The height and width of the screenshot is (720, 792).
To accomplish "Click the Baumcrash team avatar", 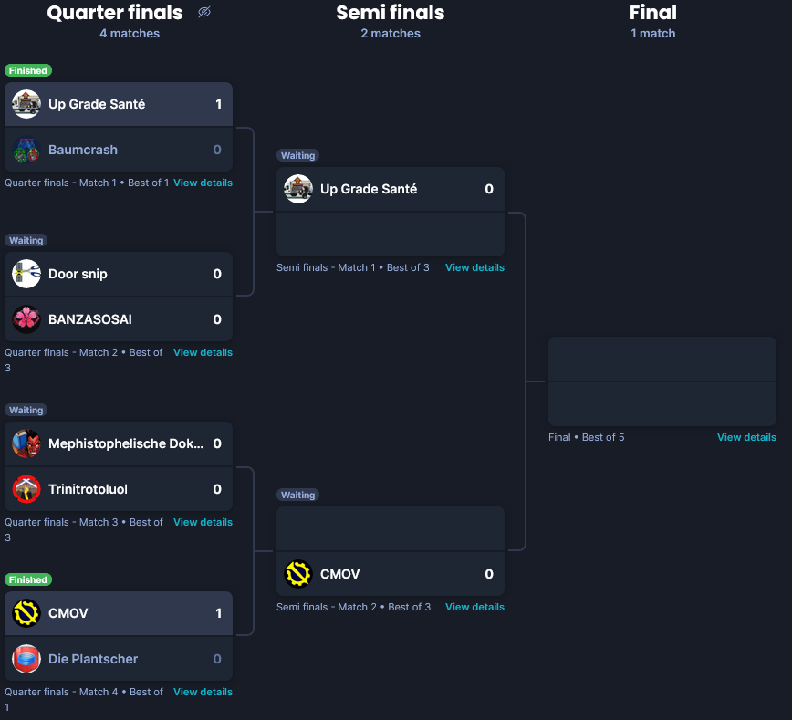I will (26, 150).
